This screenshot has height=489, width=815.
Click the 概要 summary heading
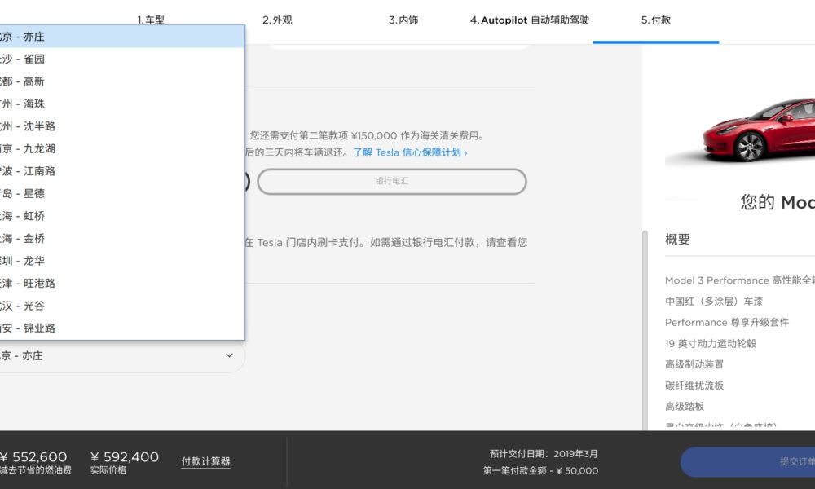(677, 240)
